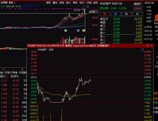Click 26.33 previous close price label
The width and height of the screenshot is (158, 121).
[34, 77]
